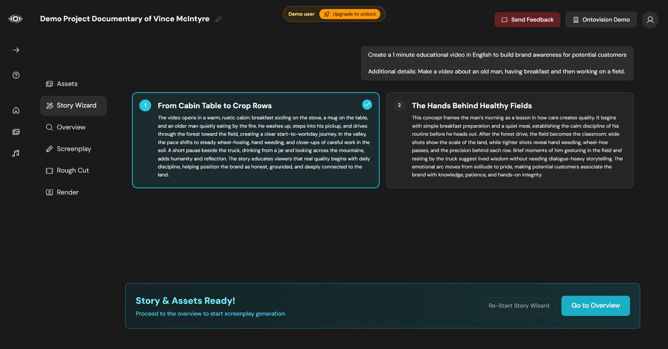Image resolution: width=668 pixels, height=349 pixels.
Task: Click number 1 badge on first concept
Action: [x=145, y=105]
